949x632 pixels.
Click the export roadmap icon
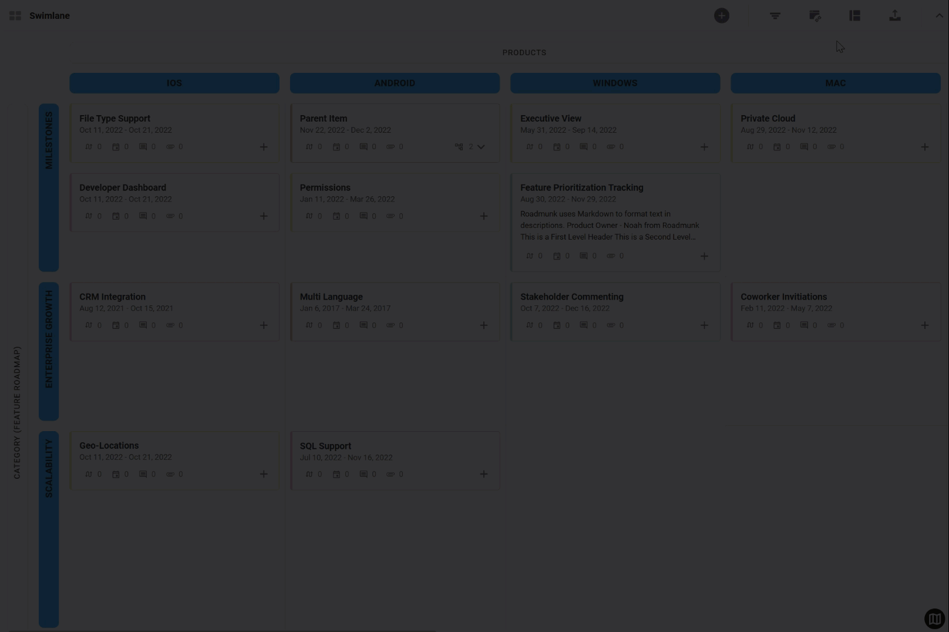pyautogui.click(x=894, y=15)
